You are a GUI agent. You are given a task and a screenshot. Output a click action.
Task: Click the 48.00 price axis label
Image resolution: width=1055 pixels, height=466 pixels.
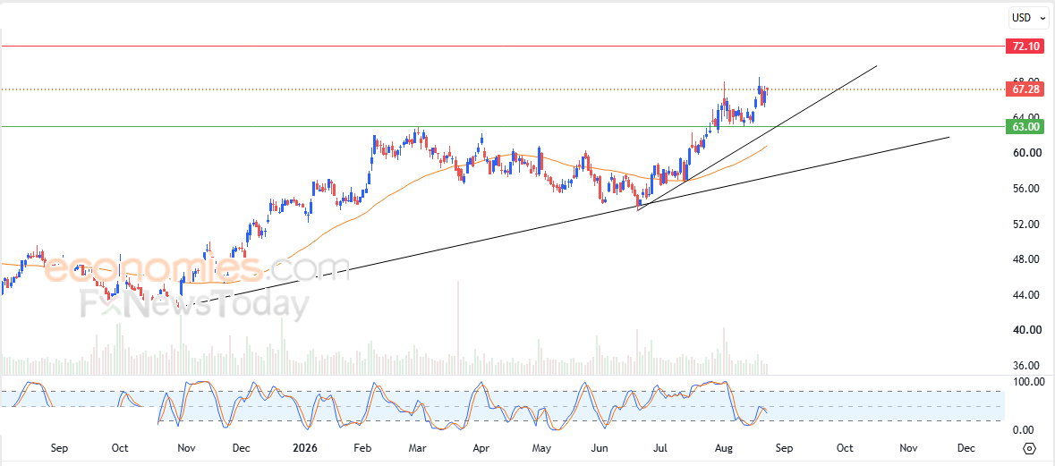pos(1029,259)
